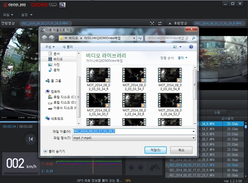This screenshot has width=248, height=183.
Task: Click the search box in the save dialog
Action: pyautogui.click(x=170, y=38)
